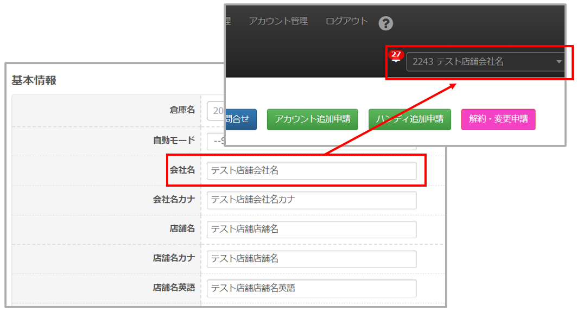Focus the 会社名カナ input field
577x312 pixels.
312,200
